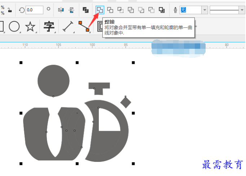246x176 pixels.
Task: Select the Star tool
Action: click(x=30, y=26)
